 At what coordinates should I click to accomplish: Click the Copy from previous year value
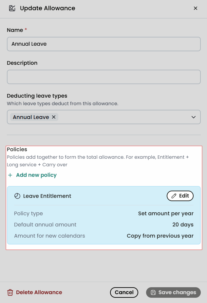click(160, 236)
